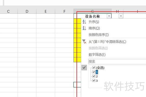The height and width of the screenshot is (97, 146).
Task: Select column H header
Action: pos(117,11)
